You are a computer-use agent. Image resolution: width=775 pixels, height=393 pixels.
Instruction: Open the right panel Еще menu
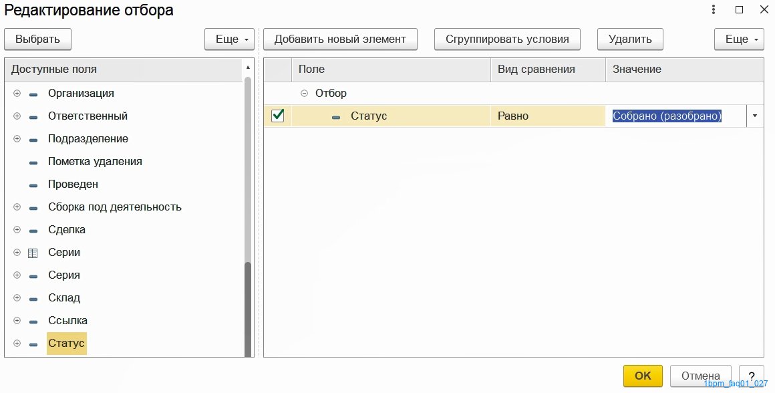pyautogui.click(x=739, y=39)
